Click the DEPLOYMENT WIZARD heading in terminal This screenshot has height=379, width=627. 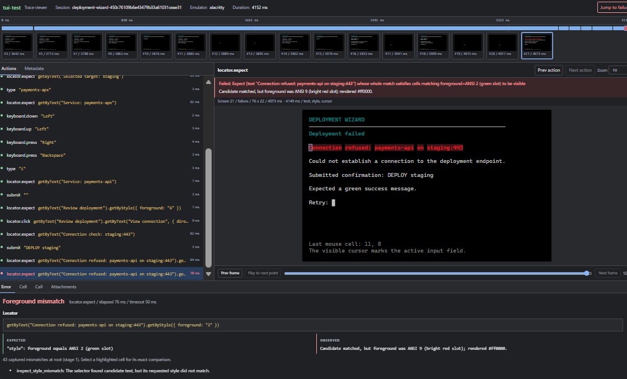(x=336, y=120)
